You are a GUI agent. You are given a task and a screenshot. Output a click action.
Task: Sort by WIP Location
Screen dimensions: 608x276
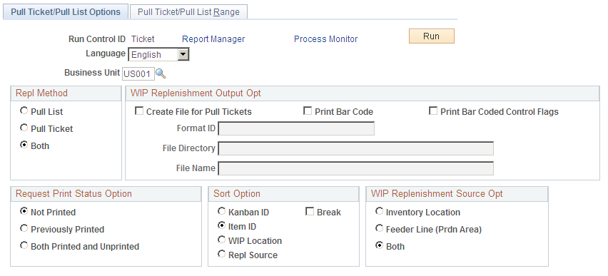point(221,240)
